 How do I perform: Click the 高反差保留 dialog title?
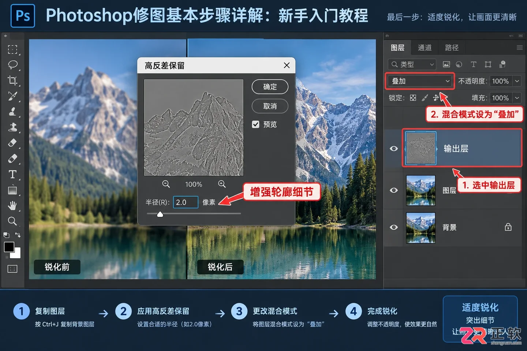point(165,65)
